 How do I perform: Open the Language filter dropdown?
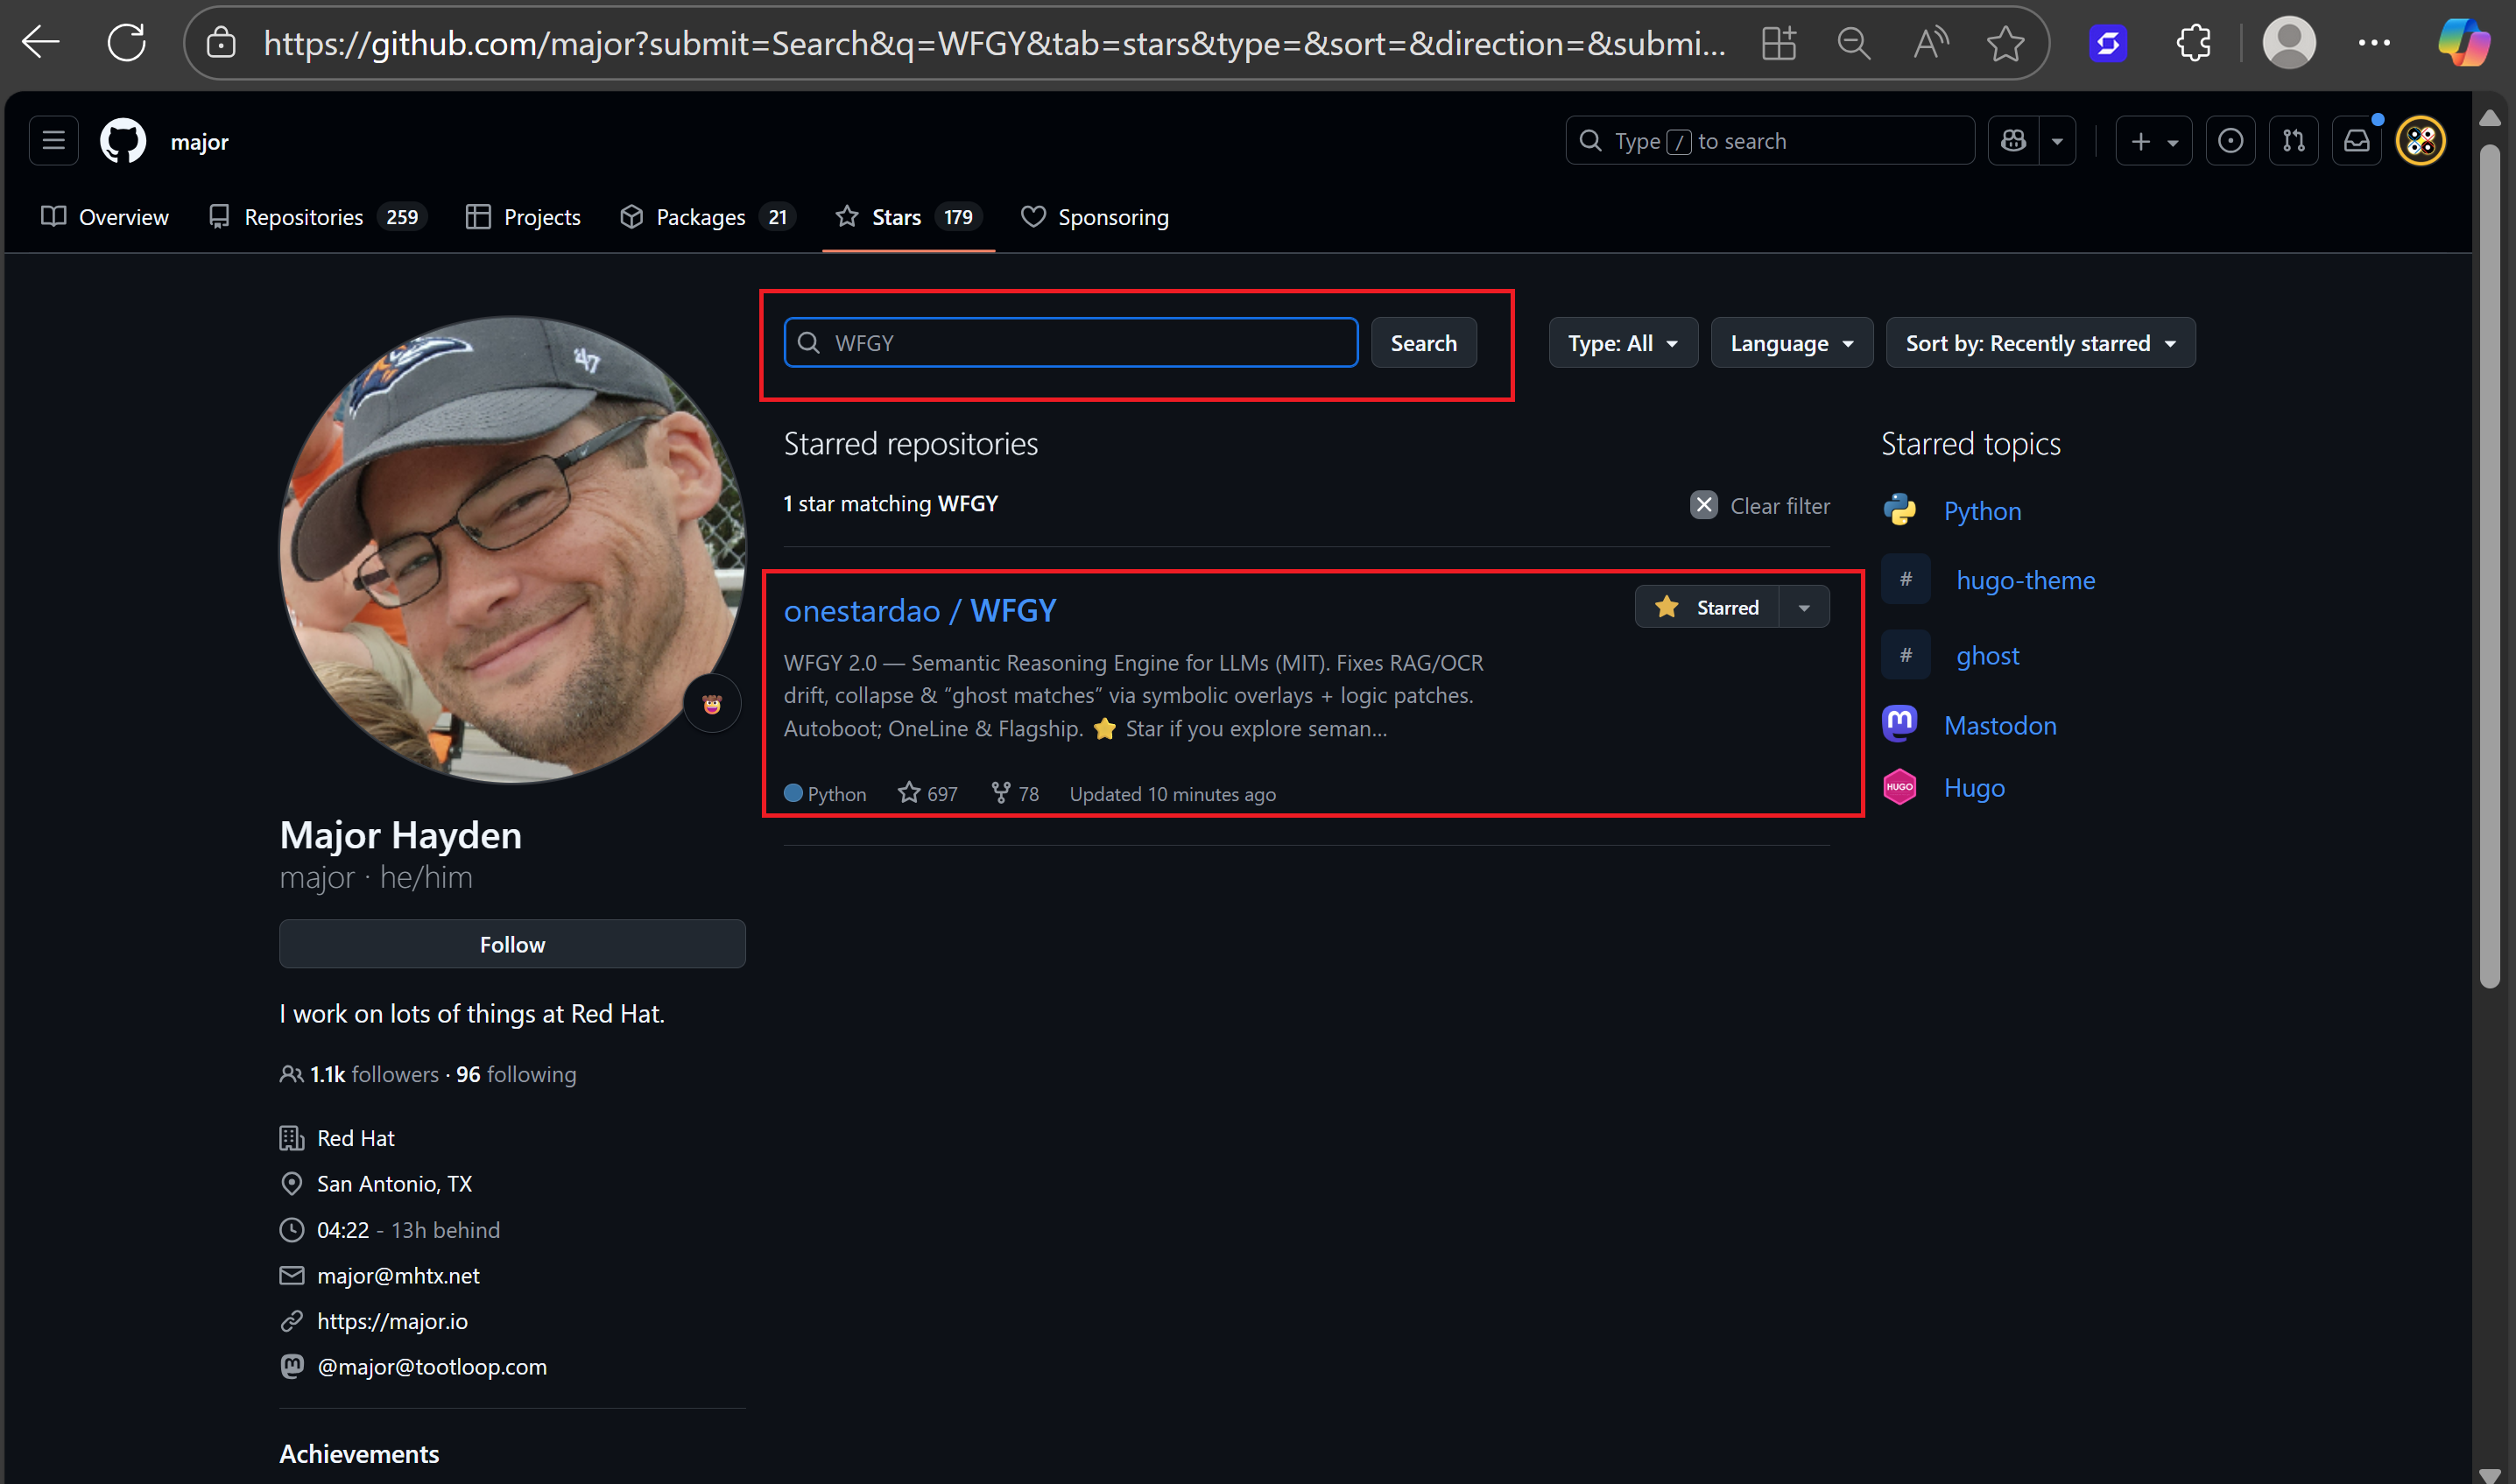point(1790,343)
